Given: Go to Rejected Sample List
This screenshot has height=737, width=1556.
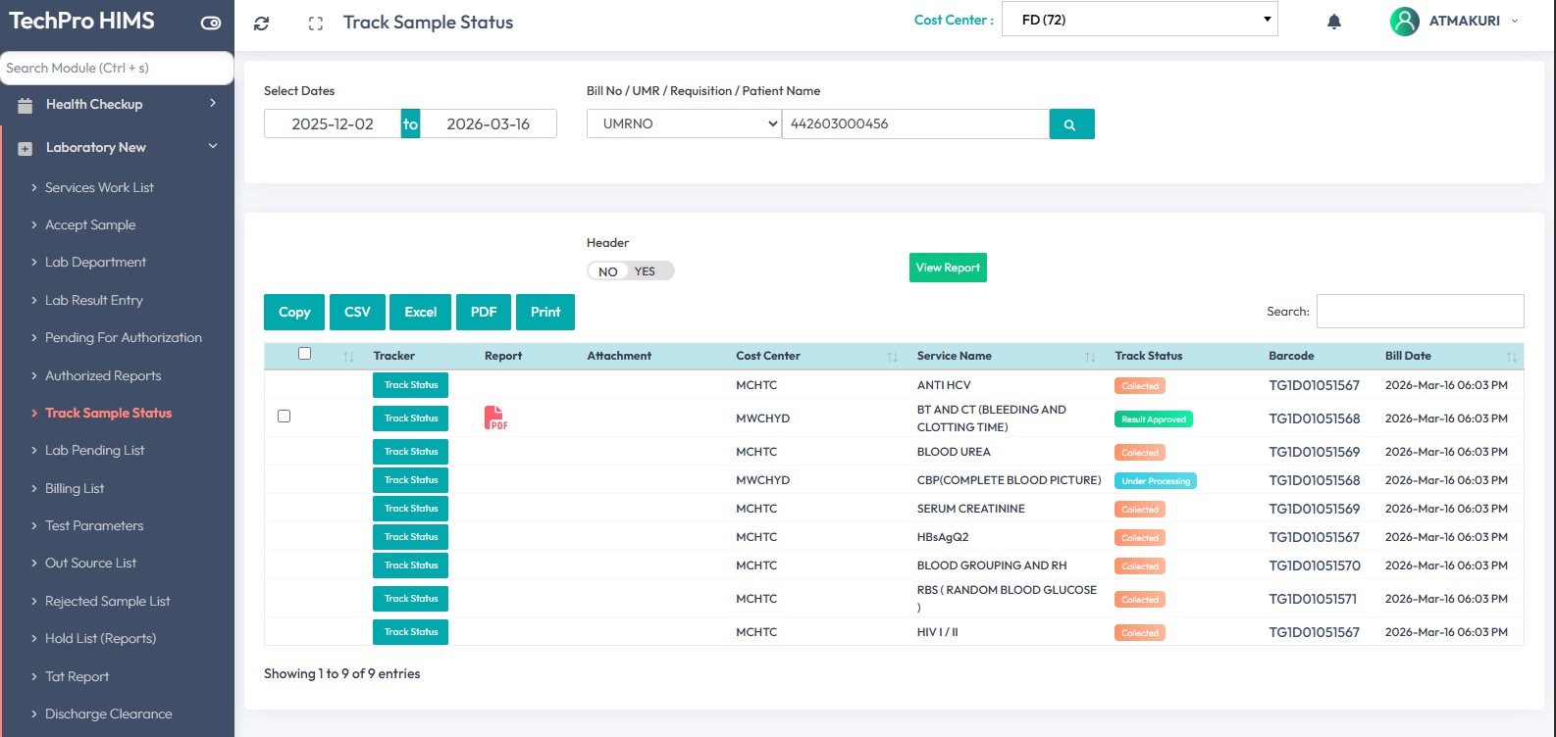Looking at the screenshot, I should pos(108,601).
